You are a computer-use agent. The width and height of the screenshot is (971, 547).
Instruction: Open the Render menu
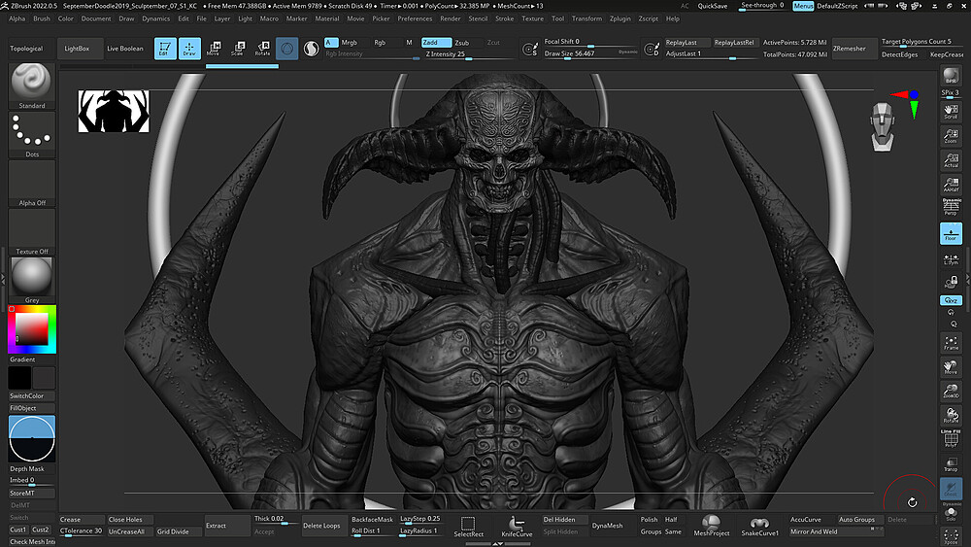[451, 18]
